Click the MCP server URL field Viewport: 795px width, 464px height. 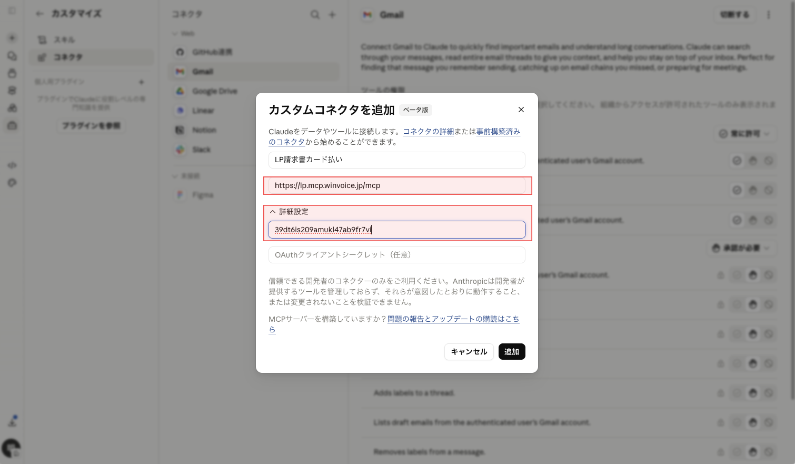pos(397,185)
